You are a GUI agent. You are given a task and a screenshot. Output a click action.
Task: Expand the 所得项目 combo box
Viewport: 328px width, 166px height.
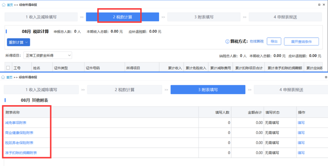click(x=48, y=55)
